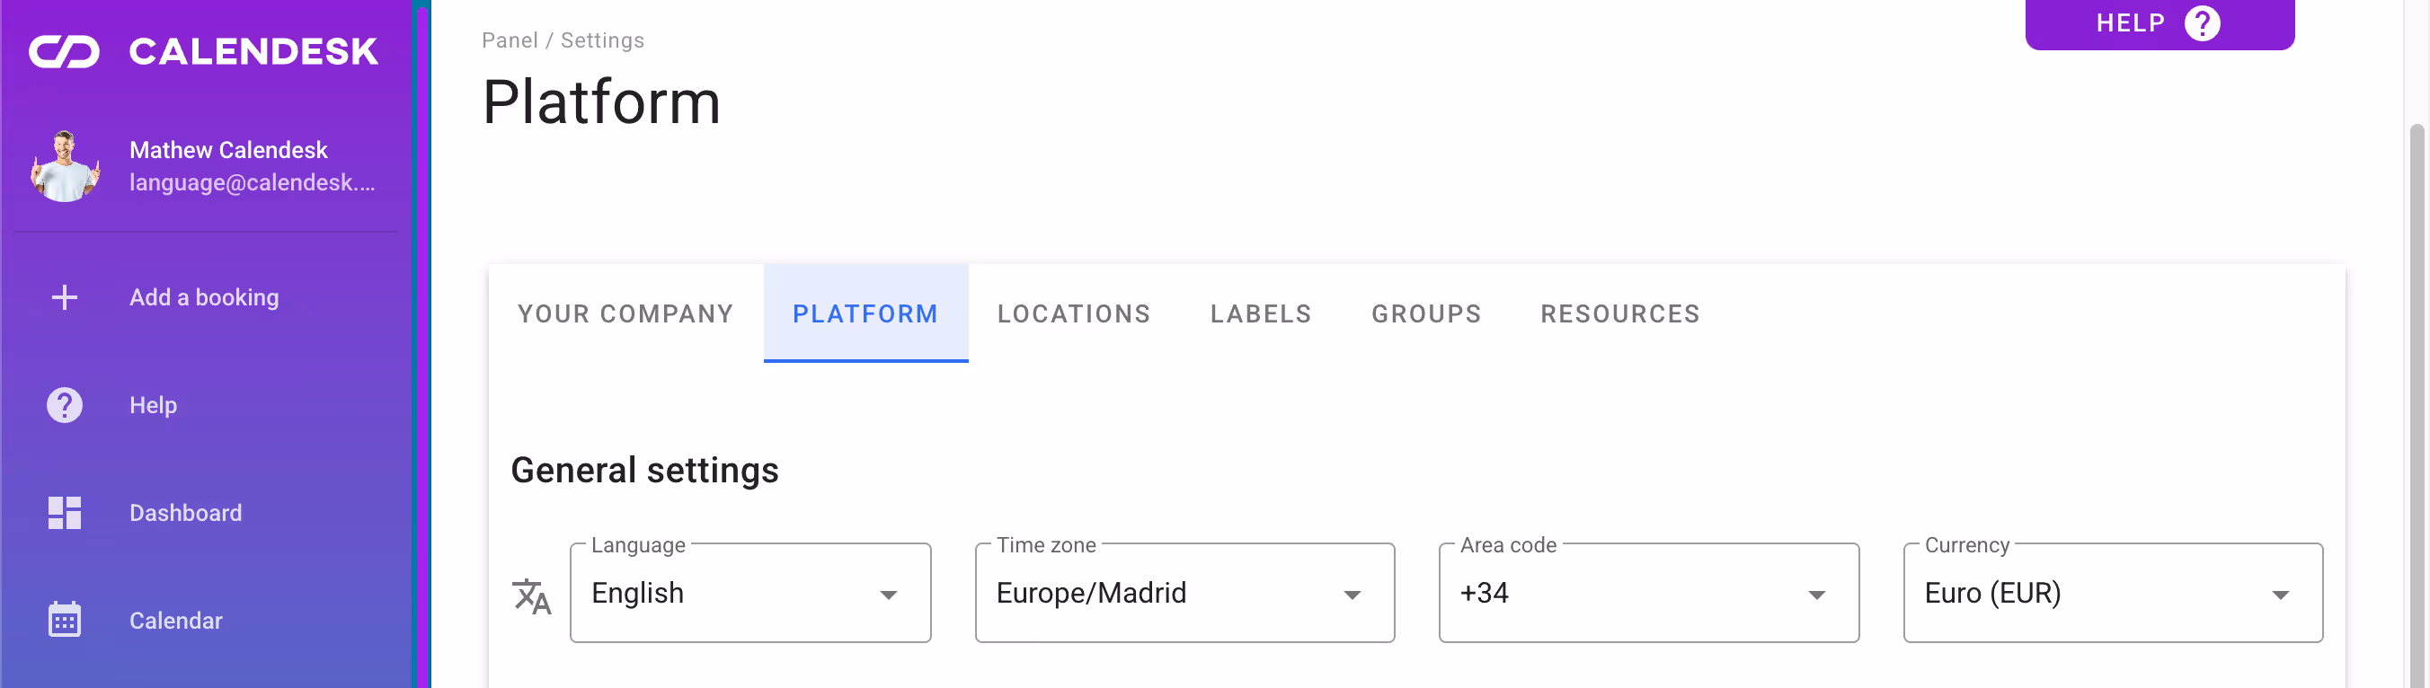Click the translate icon beside Language
The width and height of the screenshot is (2430, 688).
(532, 595)
